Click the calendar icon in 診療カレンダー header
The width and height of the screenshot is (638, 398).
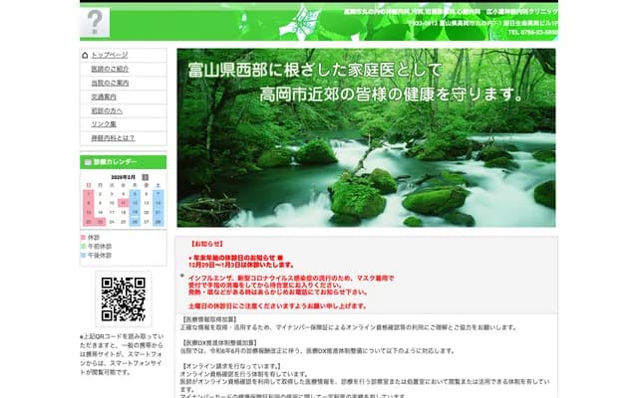[x=87, y=160]
